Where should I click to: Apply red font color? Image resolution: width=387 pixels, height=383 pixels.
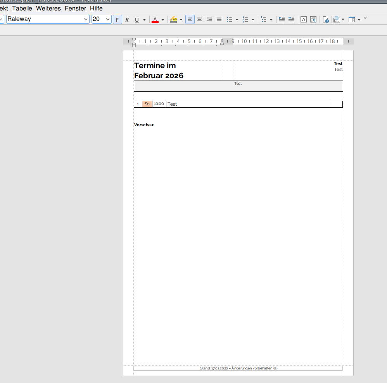click(x=155, y=20)
